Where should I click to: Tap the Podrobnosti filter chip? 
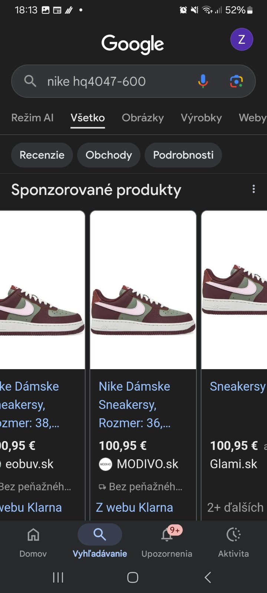(183, 155)
